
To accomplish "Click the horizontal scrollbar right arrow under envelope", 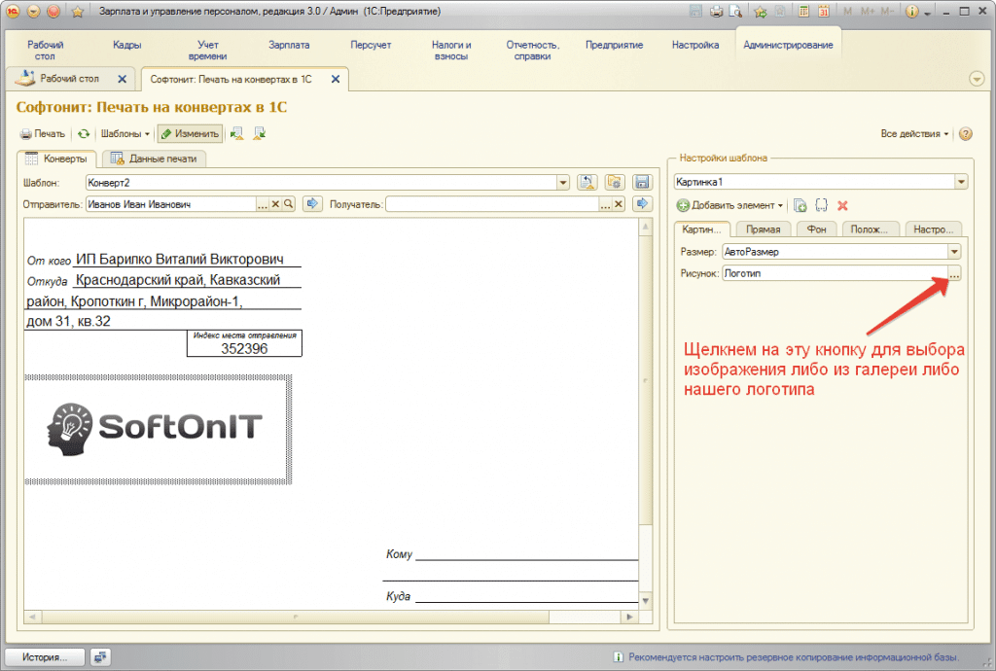I will pos(629,617).
